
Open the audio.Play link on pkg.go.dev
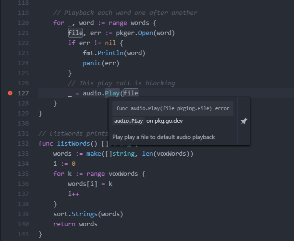(128, 121)
